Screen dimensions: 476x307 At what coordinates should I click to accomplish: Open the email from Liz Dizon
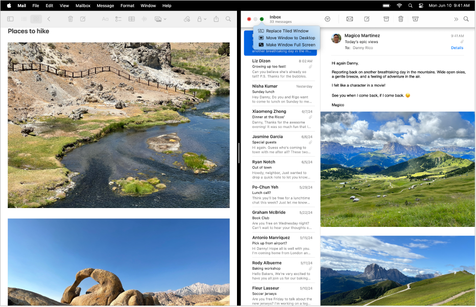click(282, 68)
